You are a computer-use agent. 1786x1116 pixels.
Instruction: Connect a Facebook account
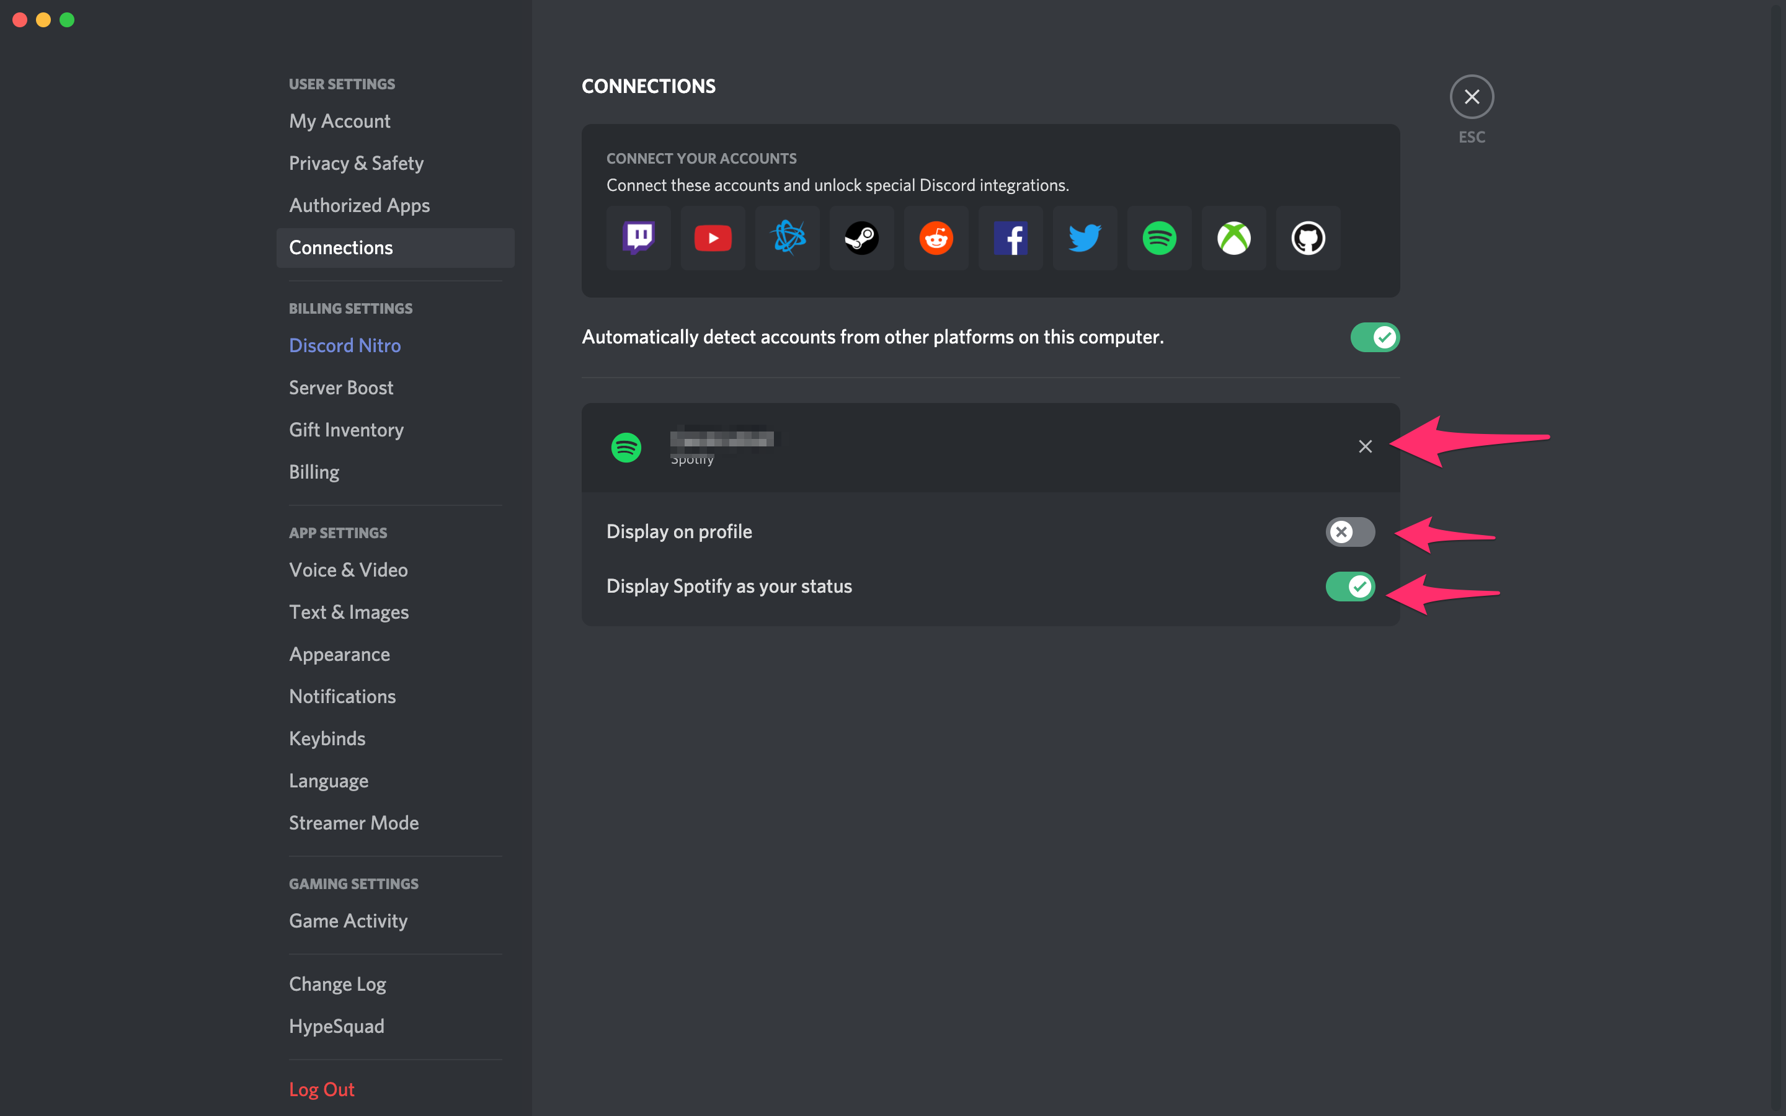1010,237
